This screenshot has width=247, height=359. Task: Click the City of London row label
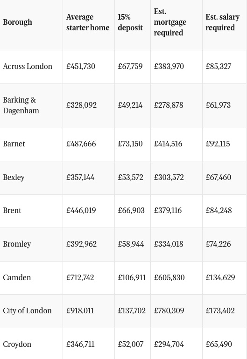point(27,311)
